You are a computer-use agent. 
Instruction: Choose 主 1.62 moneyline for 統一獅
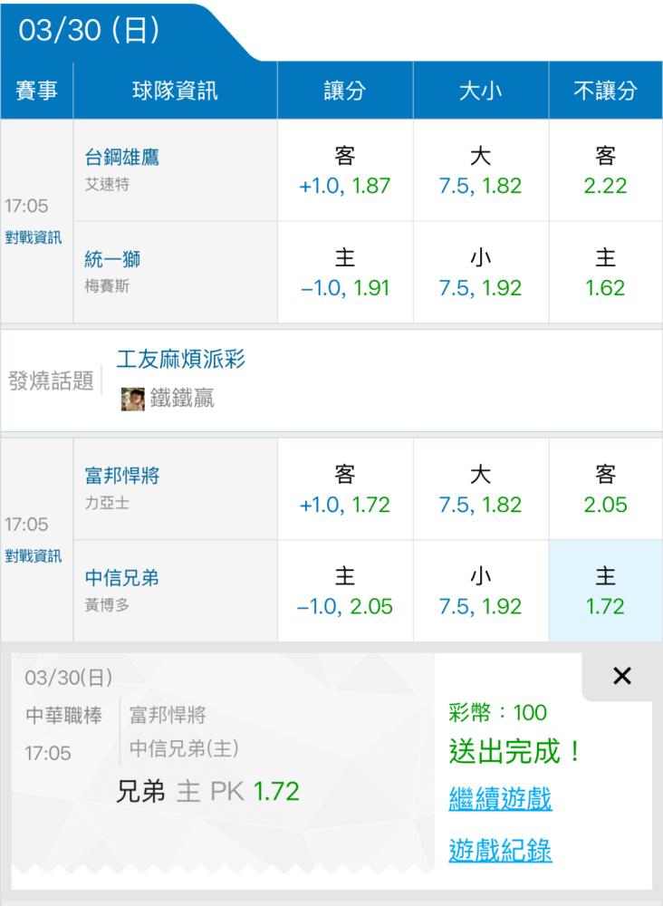click(605, 272)
